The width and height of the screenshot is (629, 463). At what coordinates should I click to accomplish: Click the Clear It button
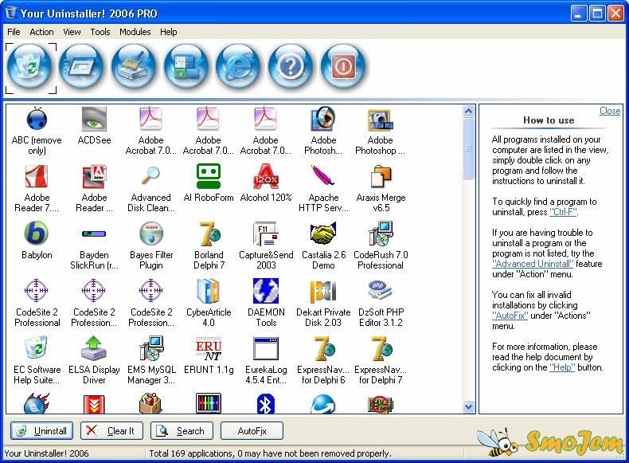coord(111,431)
